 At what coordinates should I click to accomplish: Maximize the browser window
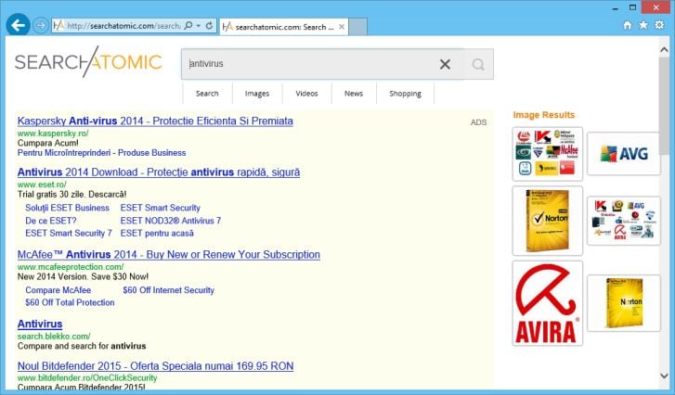[632, 7]
